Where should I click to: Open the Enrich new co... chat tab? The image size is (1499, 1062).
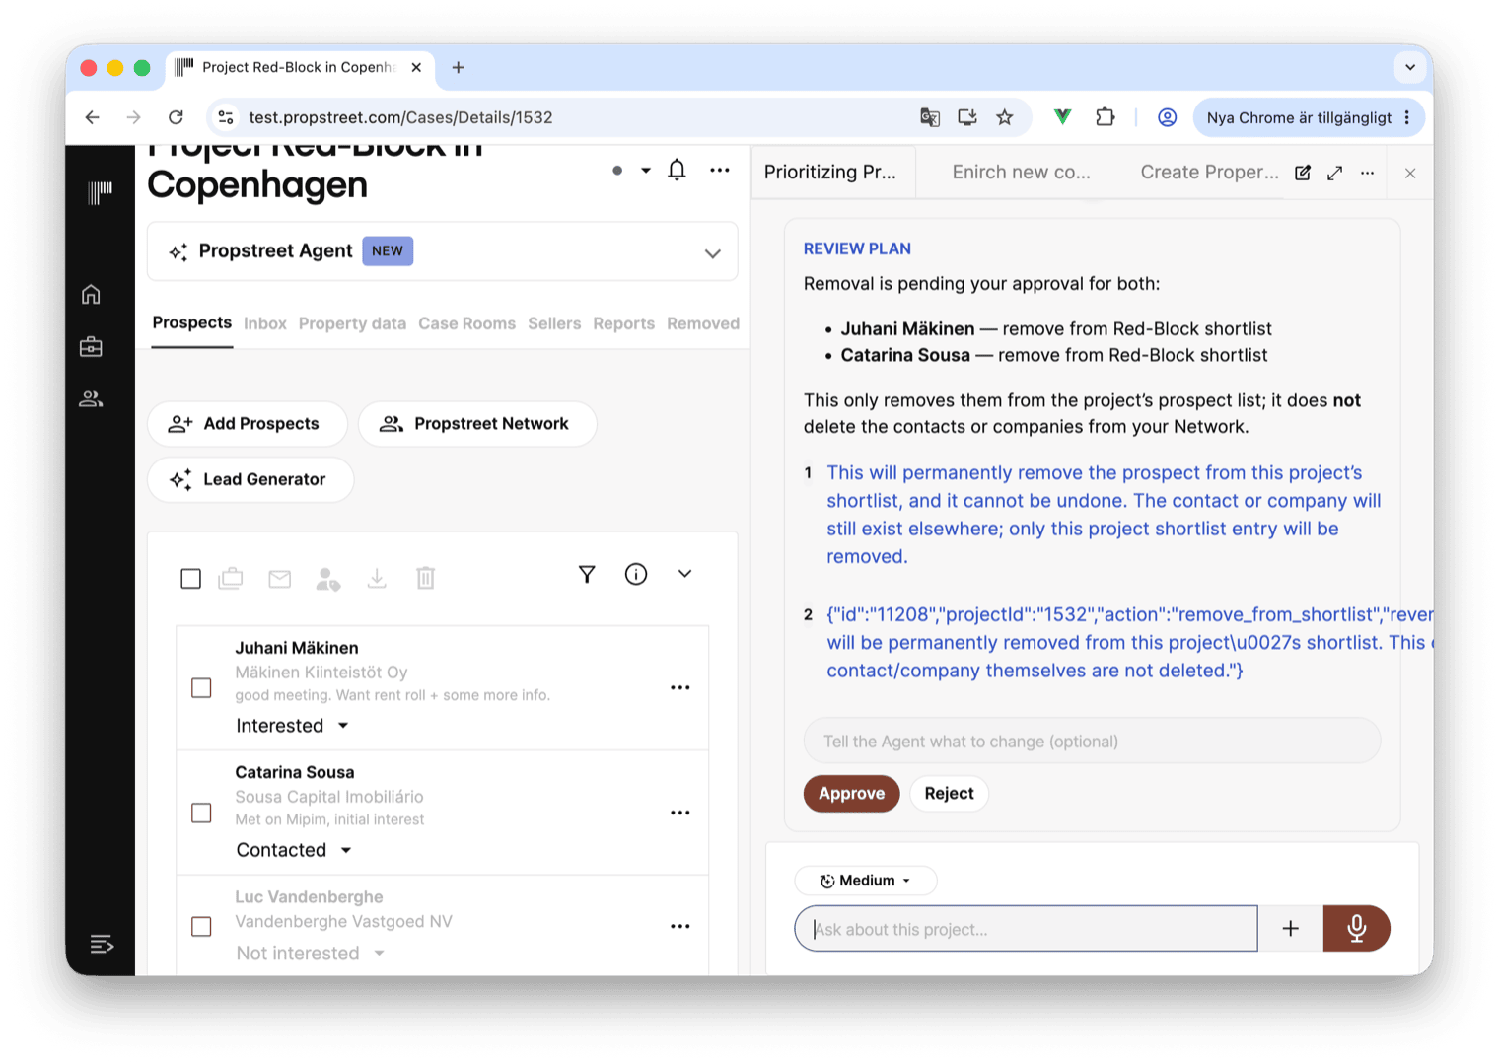point(1021,172)
